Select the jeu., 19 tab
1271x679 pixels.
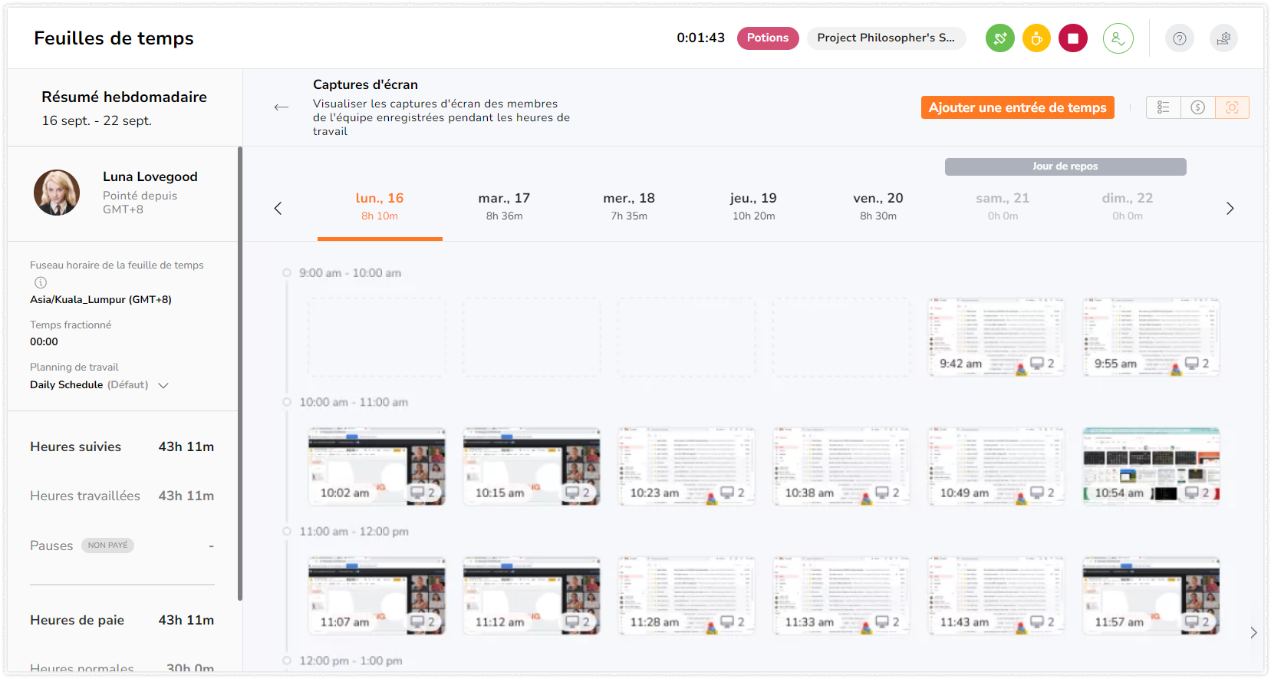click(x=753, y=206)
